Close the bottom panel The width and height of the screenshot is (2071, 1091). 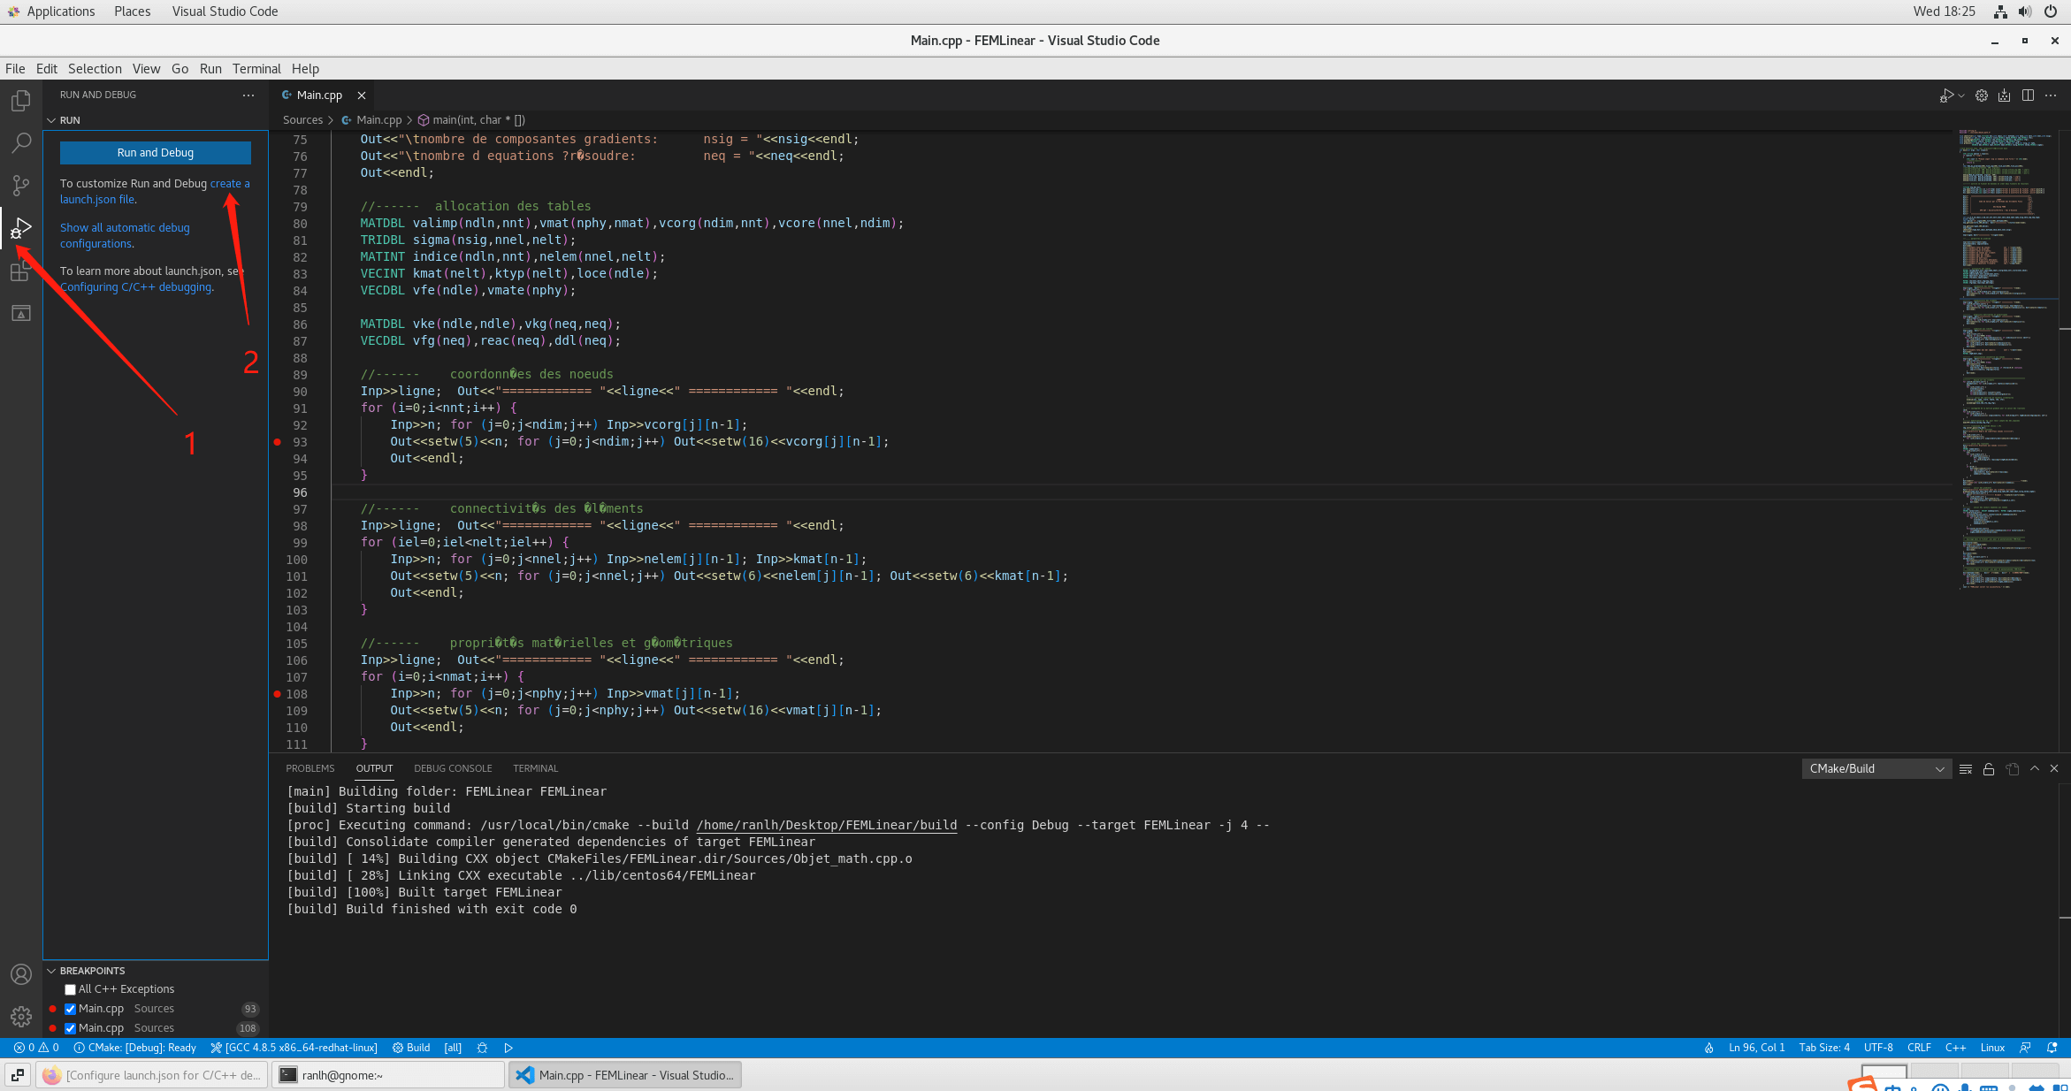click(x=2054, y=769)
